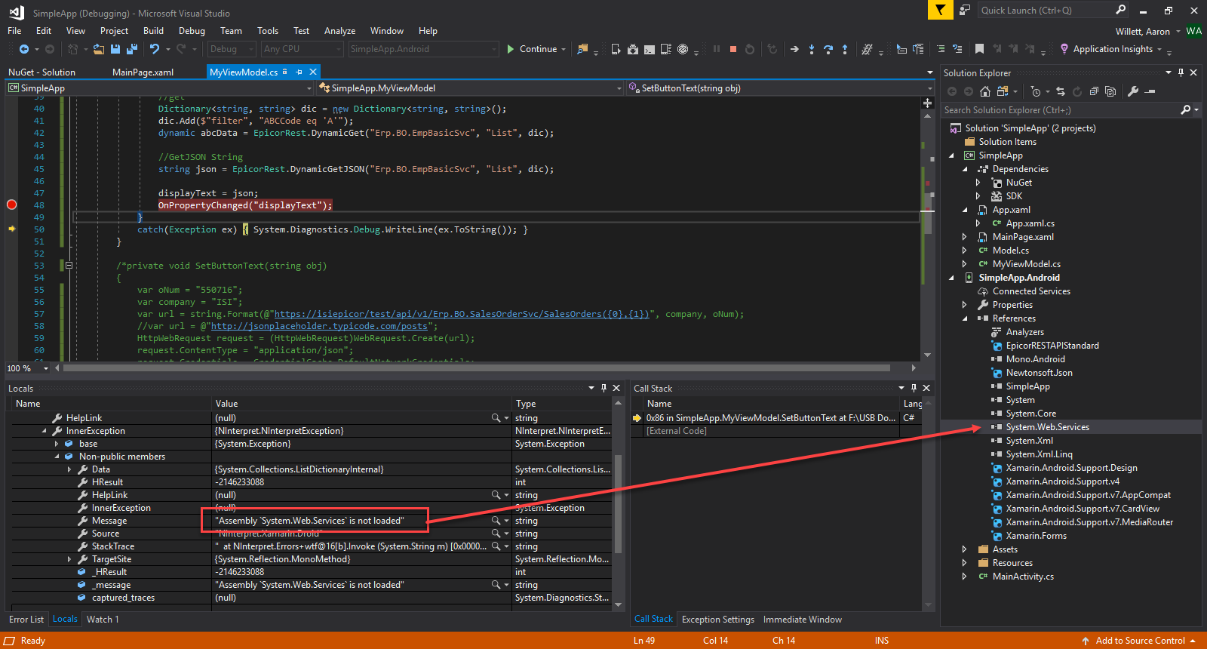Toggle auto-hide pin on Locals panel
The height and width of the screenshot is (649, 1207).
coord(603,388)
